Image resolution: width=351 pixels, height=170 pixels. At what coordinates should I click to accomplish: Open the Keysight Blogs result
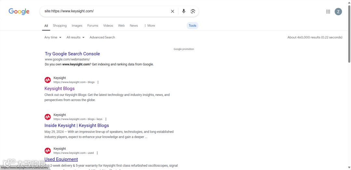[59, 88]
